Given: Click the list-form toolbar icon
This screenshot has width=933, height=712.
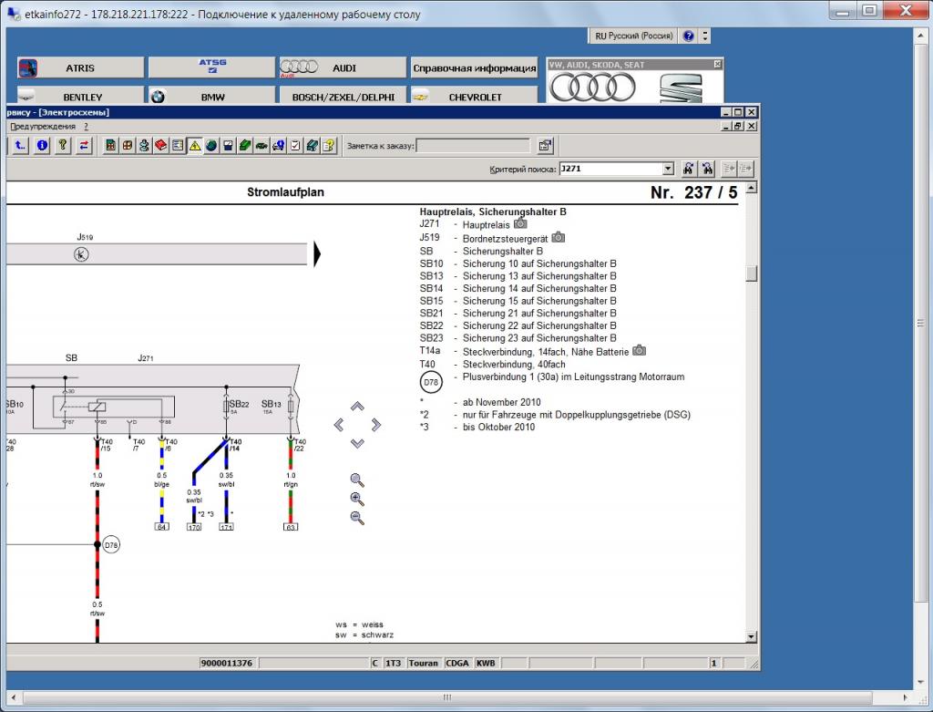Looking at the screenshot, I should point(178,145).
